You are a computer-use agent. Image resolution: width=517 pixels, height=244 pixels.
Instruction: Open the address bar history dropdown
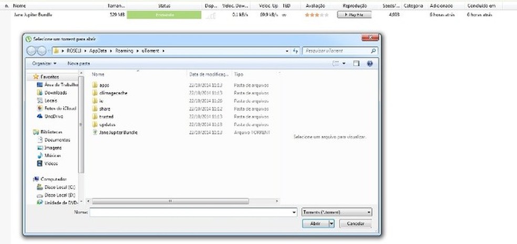(287, 51)
